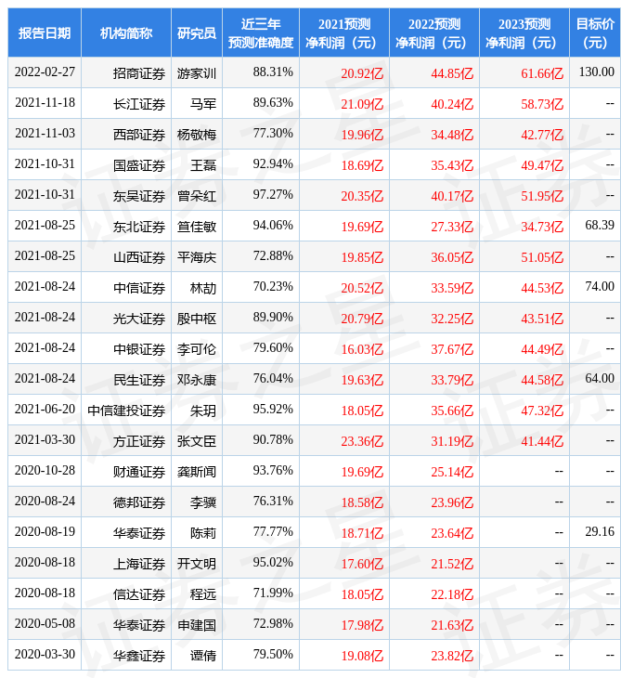Select 中信建投证券 institution cell
The height and width of the screenshot is (678, 621).
(126, 411)
